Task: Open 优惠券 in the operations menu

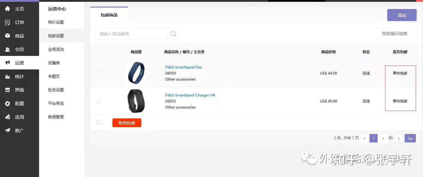Action: tap(54, 63)
